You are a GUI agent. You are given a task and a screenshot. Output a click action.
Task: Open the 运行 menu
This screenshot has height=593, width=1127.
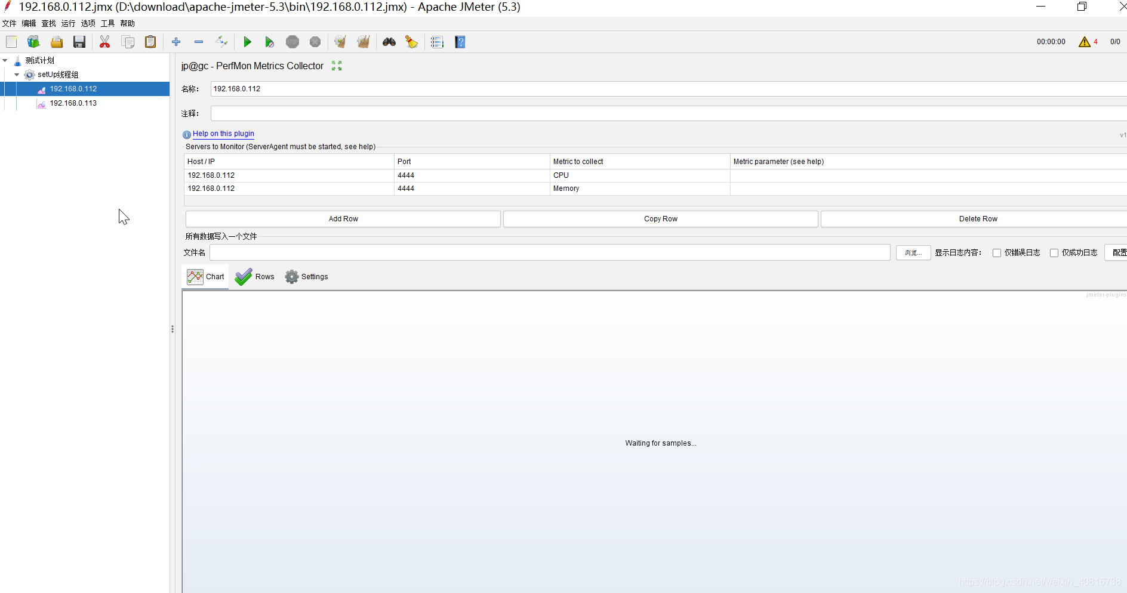[68, 23]
